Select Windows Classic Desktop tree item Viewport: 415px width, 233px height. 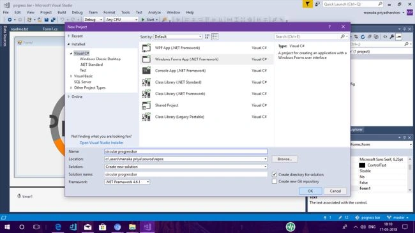click(100, 59)
